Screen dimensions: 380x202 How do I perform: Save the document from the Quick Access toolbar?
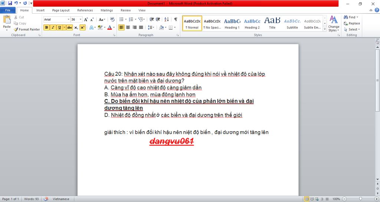10,3
